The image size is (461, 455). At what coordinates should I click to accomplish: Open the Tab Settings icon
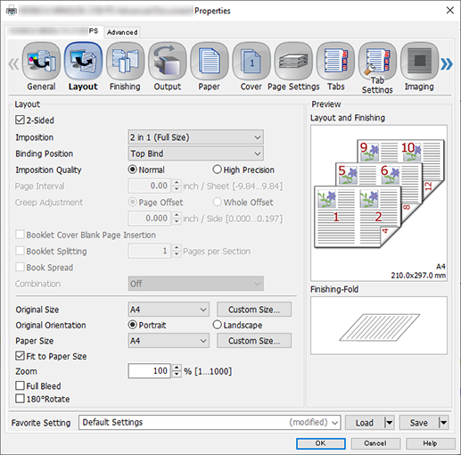click(377, 62)
